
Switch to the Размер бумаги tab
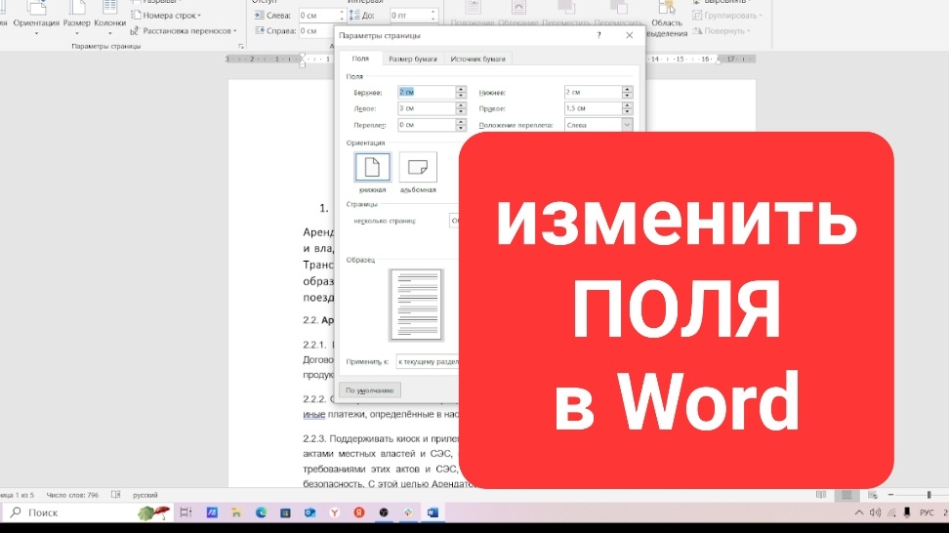pos(413,59)
